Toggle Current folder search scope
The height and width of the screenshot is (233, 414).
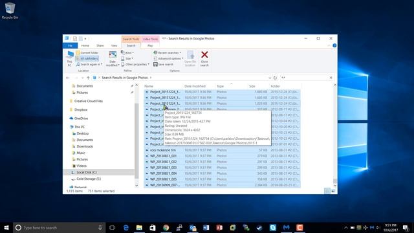[x=87, y=52]
